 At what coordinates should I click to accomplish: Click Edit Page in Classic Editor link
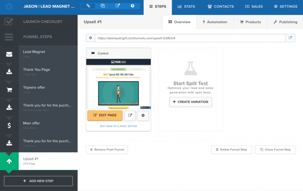(118, 126)
